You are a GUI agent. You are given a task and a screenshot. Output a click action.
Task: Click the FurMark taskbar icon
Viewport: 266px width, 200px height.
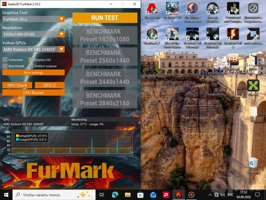[178, 195]
